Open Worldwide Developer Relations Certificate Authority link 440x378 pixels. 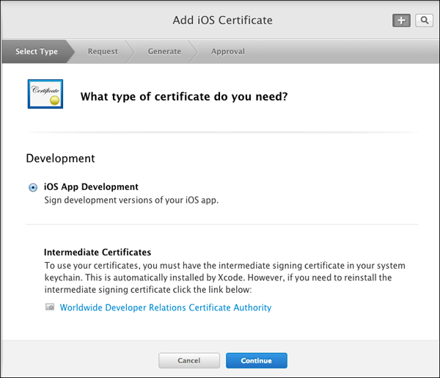(x=166, y=308)
